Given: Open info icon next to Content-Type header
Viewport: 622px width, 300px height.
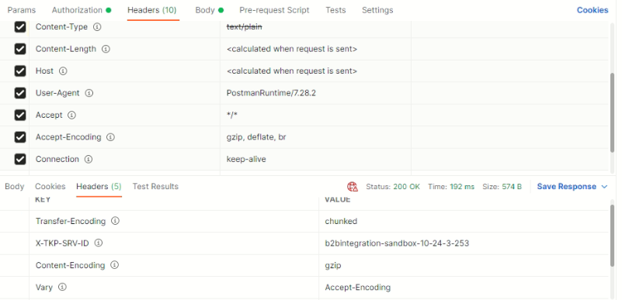Looking at the screenshot, I should click(x=97, y=27).
